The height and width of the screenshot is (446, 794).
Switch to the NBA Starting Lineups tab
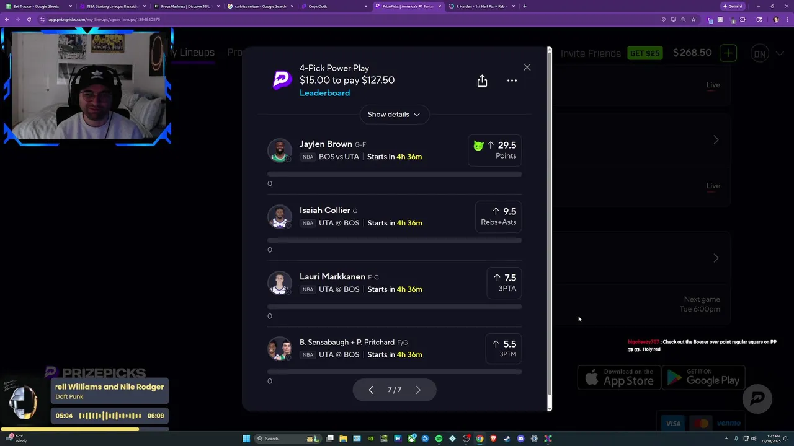[x=113, y=6]
